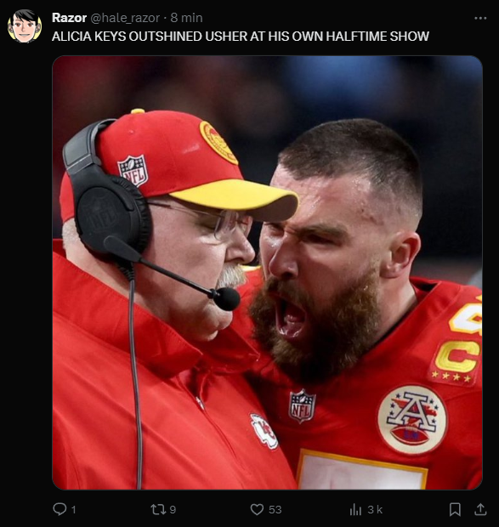Click the display name Razor
The width and height of the screenshot is (499, 527).
point(69,18)
